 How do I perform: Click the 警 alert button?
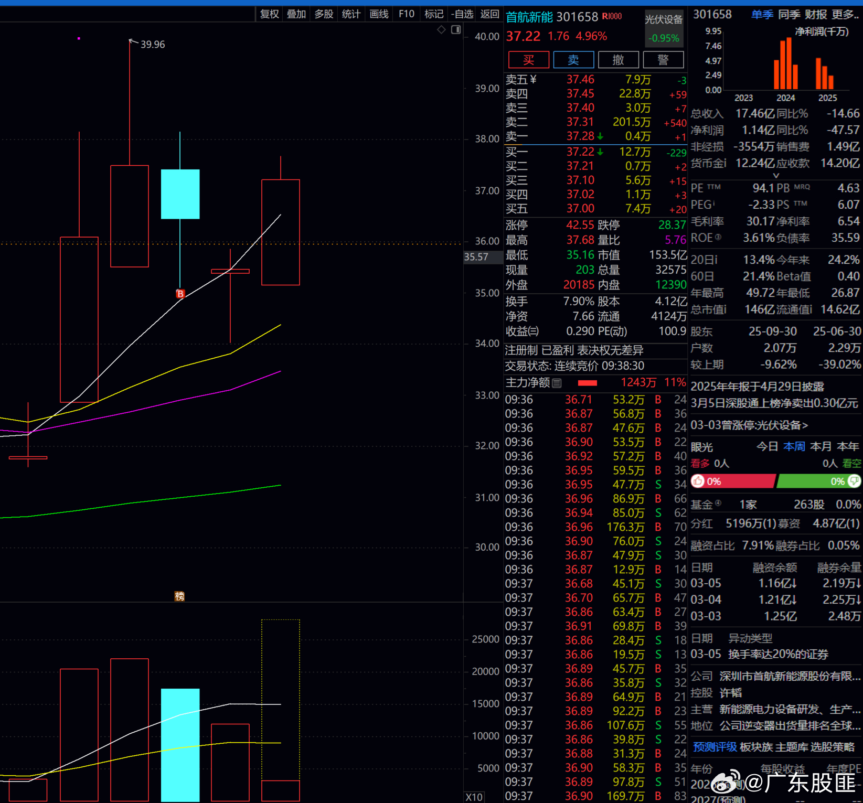pyautogui.click(x=663, y=60)
